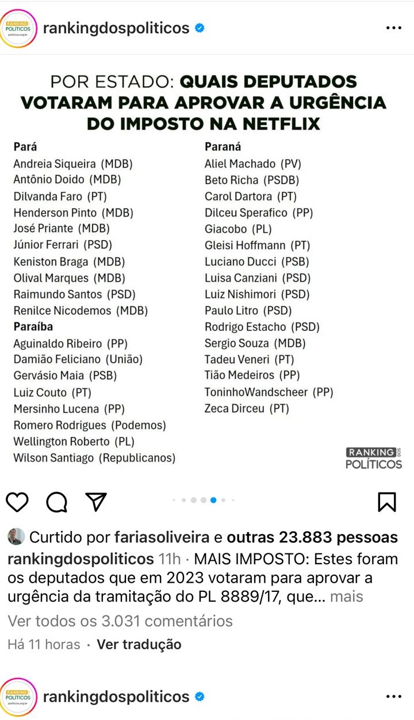This screenshot has height=720, width=414.
Task: Share post with paper plane icon
Action: pyautogui.click(x=96, y=501)
